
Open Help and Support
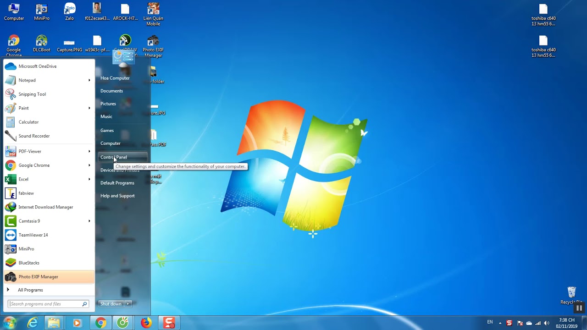tap(118, 196)
